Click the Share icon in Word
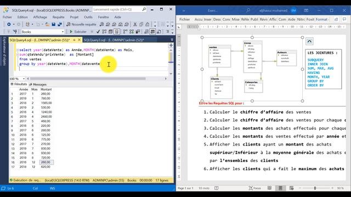 click(336, 20)
